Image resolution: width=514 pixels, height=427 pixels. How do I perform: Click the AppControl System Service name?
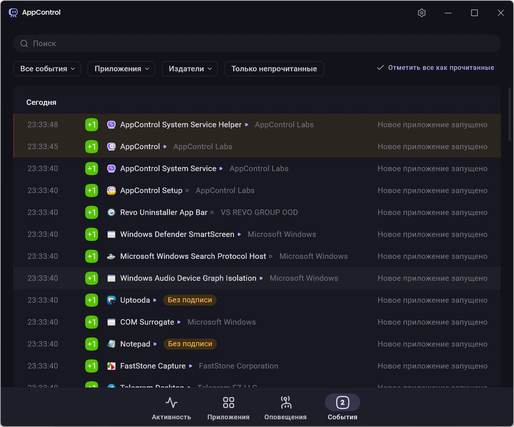168,169
